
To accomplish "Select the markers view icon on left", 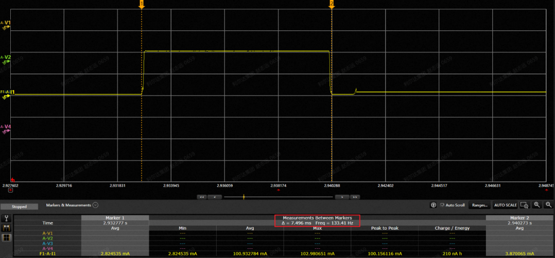I will pos(7,228).
